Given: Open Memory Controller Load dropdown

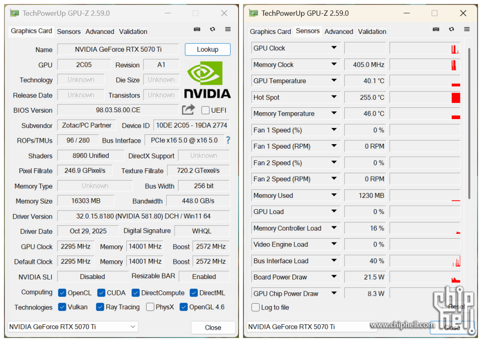Looking at the screenshot, I should point(334,227).
